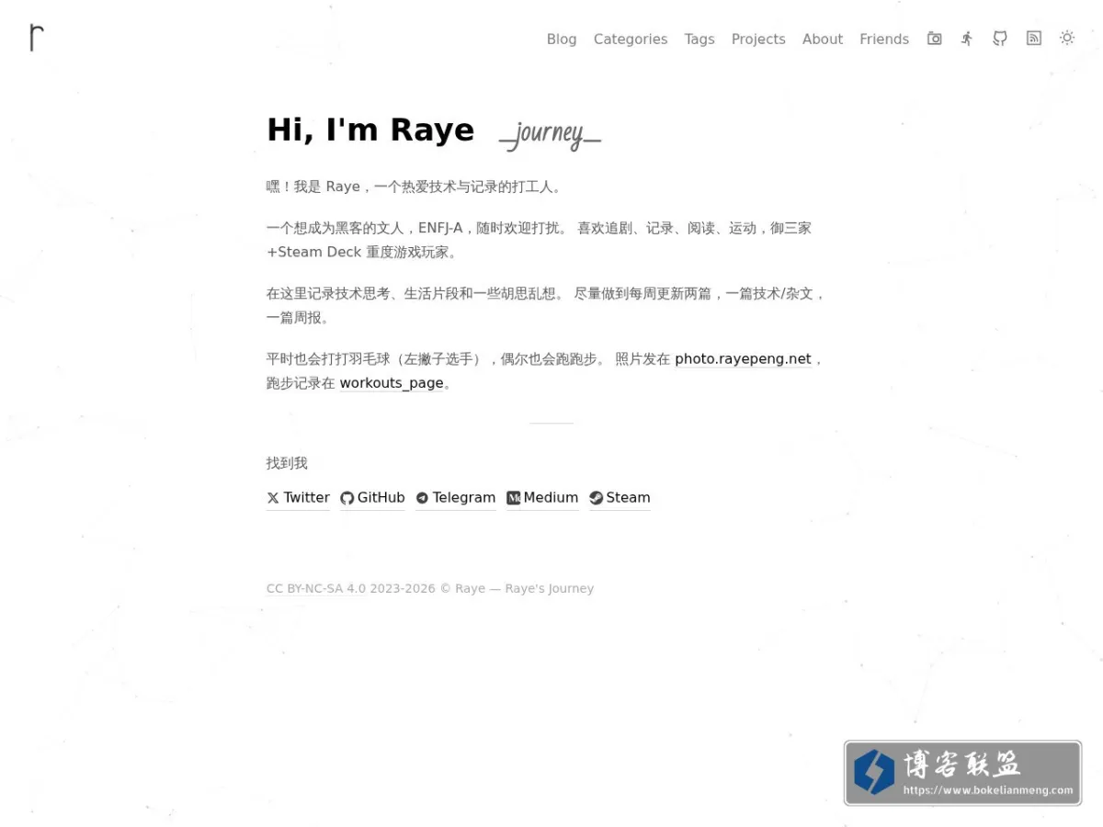Click the "找到我" section label
The height and width of the screenshot is (827, 1103).
[x=287, y=463]
